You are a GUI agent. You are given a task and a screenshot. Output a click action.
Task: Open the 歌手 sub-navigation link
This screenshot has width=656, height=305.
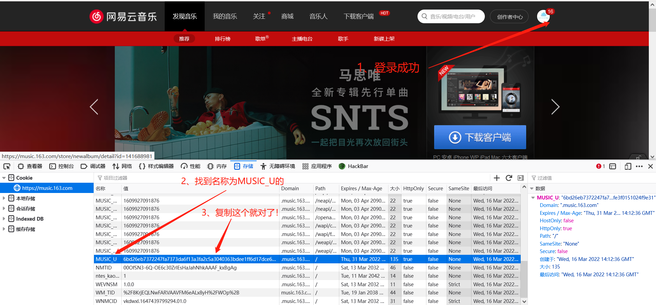pyautogui.click(x=343, y=39)
